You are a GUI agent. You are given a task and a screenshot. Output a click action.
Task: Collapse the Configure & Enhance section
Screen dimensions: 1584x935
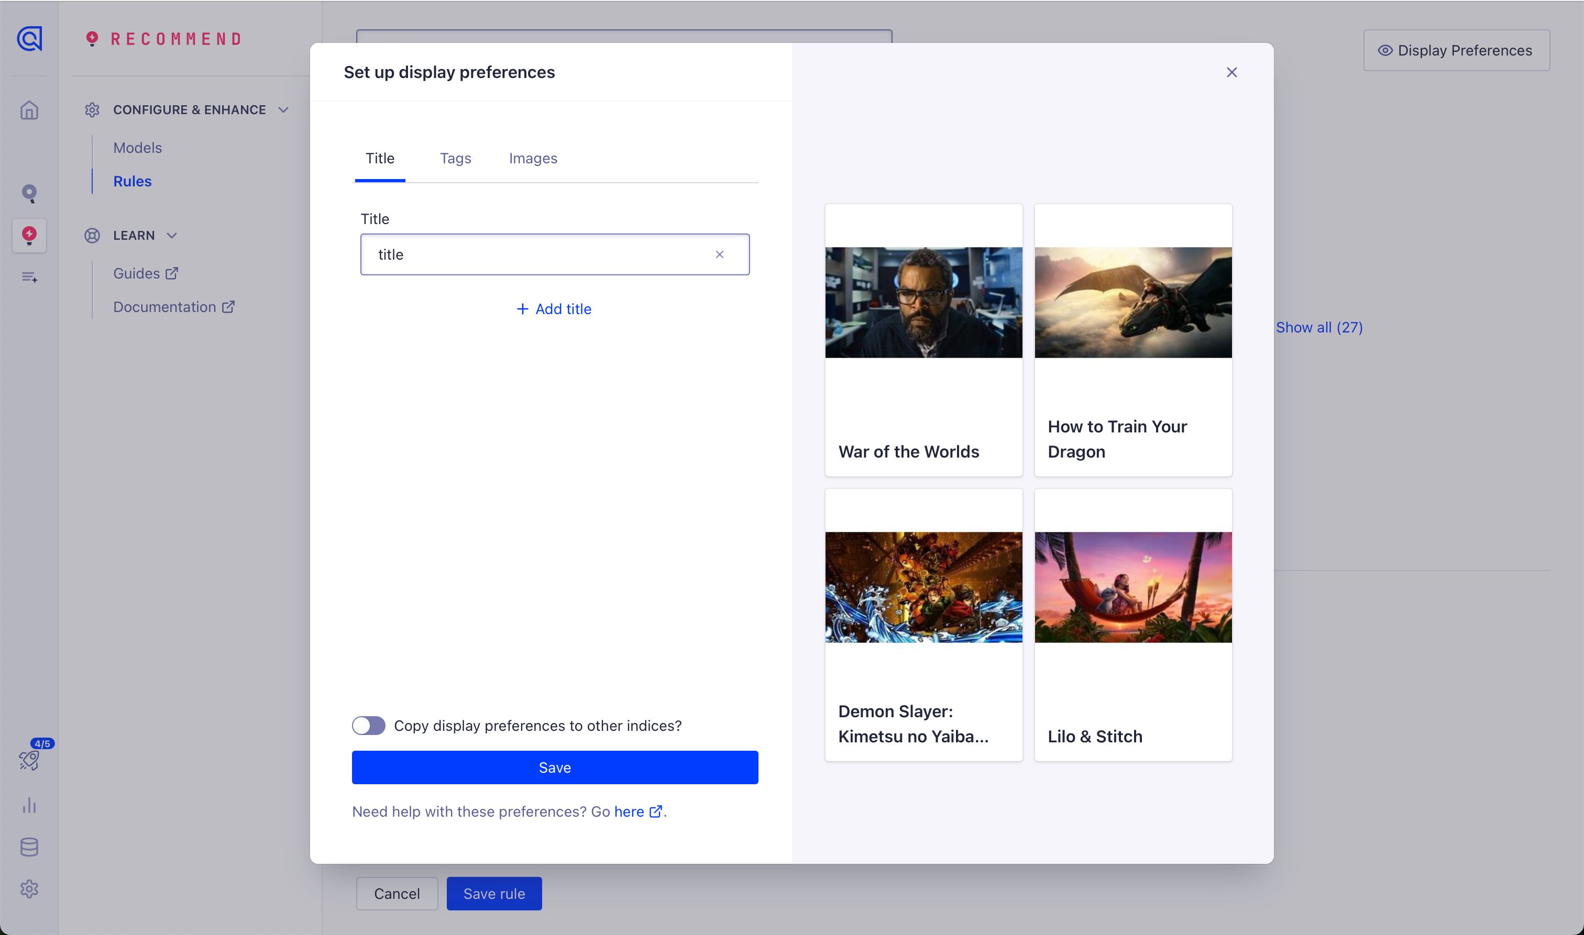pyautogui.click(x=284, y=109)
